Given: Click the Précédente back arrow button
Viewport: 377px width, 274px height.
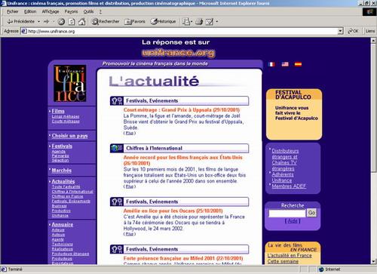Looking at the screenshot, I should tap(20, 22).
